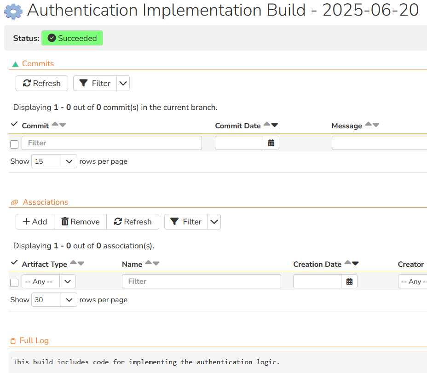Tick the associations filter row checkbox

point(14,283)
